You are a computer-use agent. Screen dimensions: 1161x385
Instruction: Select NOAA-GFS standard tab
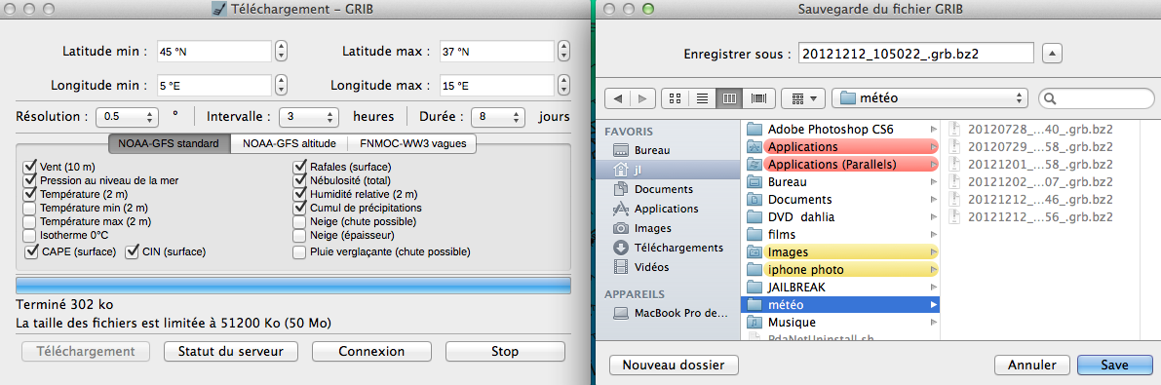tap(170, 143)
